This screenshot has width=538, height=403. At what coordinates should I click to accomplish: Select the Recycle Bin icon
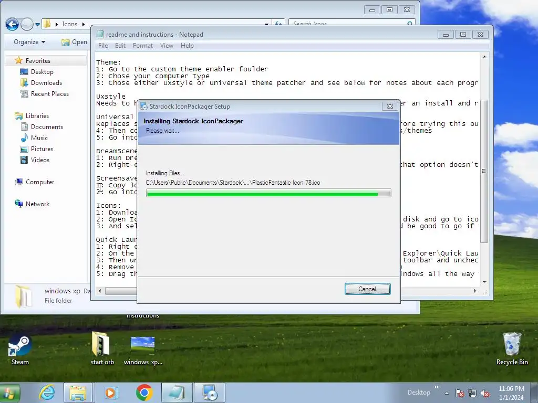pos(512,349)
